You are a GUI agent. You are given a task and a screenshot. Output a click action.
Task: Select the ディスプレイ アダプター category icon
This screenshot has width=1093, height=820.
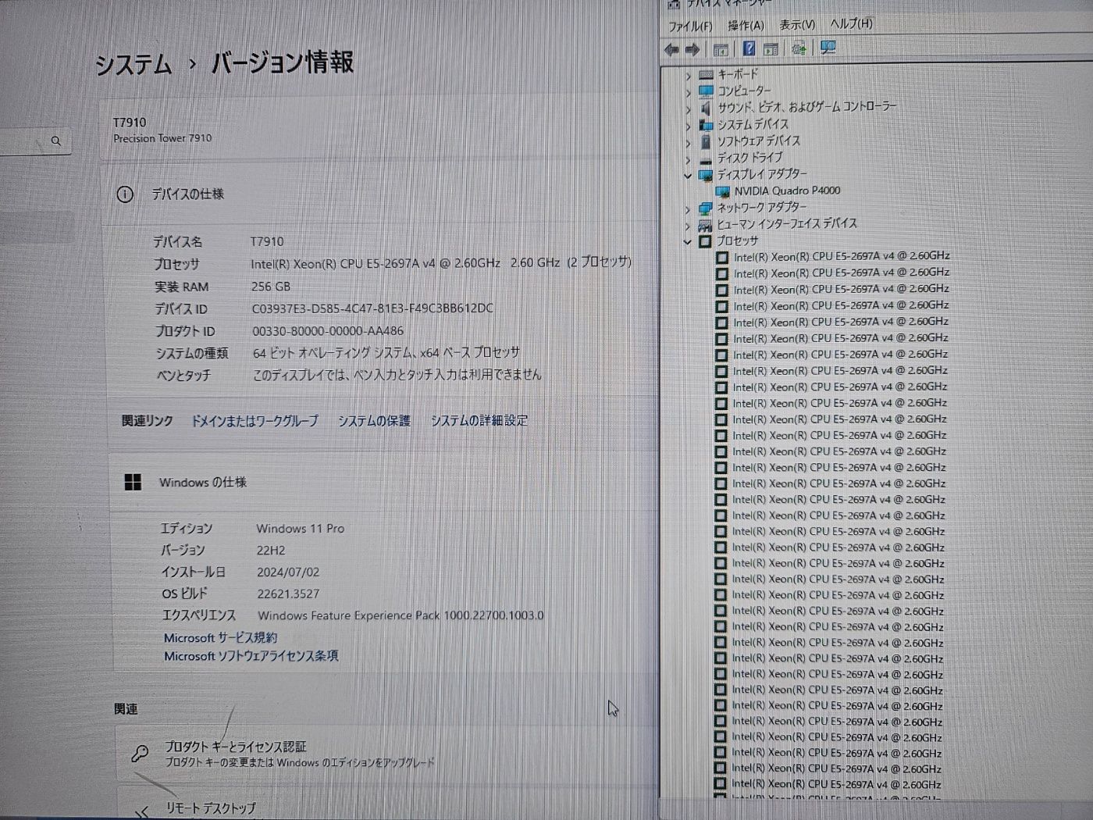(706, 174)
